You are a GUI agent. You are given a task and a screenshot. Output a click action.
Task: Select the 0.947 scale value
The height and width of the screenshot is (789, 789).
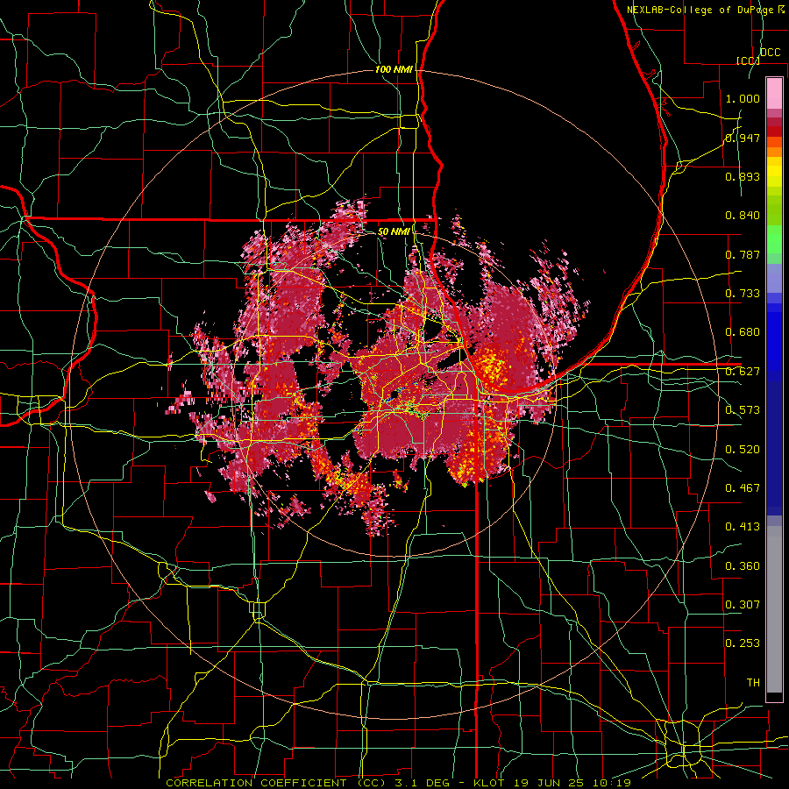[x=743, y=138]
